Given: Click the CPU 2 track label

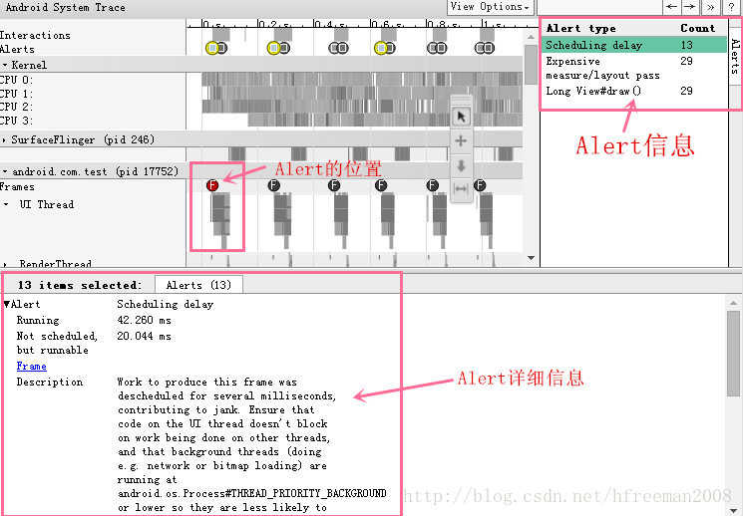Looking at the screenshot, I should click(x=17, y=107).
